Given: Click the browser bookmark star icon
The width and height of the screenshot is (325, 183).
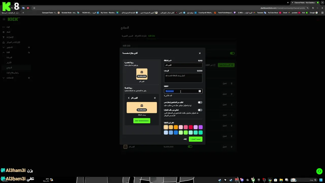Looking at the screenshot, I should pyautogui.click(x=34, y=8).
